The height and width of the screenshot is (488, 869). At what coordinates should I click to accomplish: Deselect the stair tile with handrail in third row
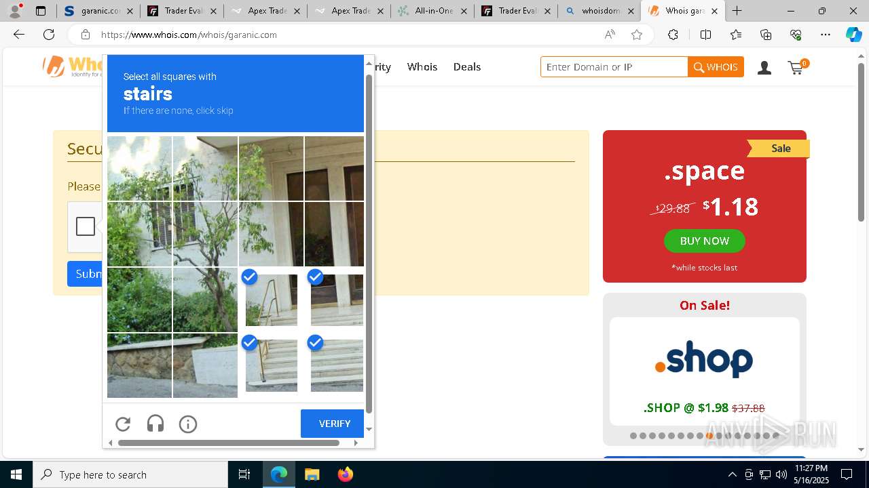272,300
